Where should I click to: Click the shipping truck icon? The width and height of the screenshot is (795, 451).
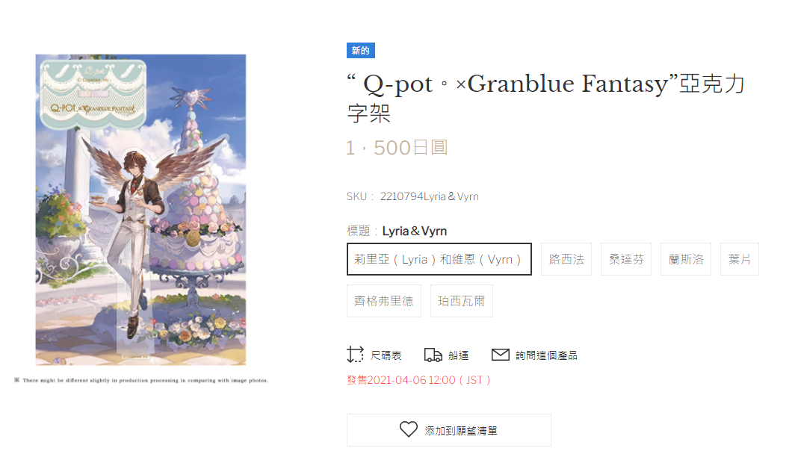click(433, 355)
